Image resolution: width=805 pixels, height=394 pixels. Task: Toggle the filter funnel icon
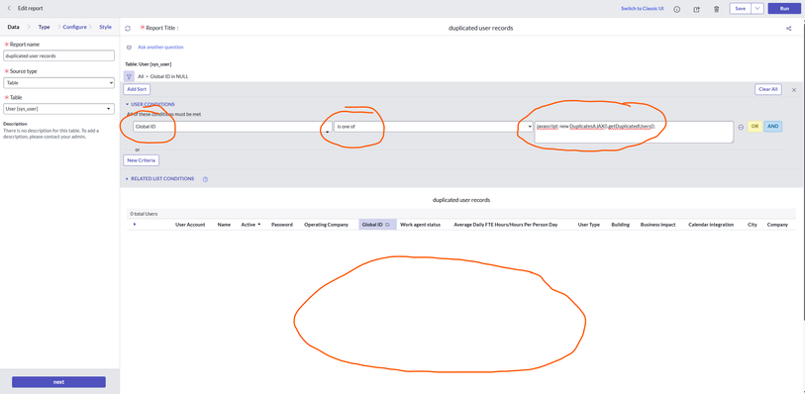pos(129,76)
